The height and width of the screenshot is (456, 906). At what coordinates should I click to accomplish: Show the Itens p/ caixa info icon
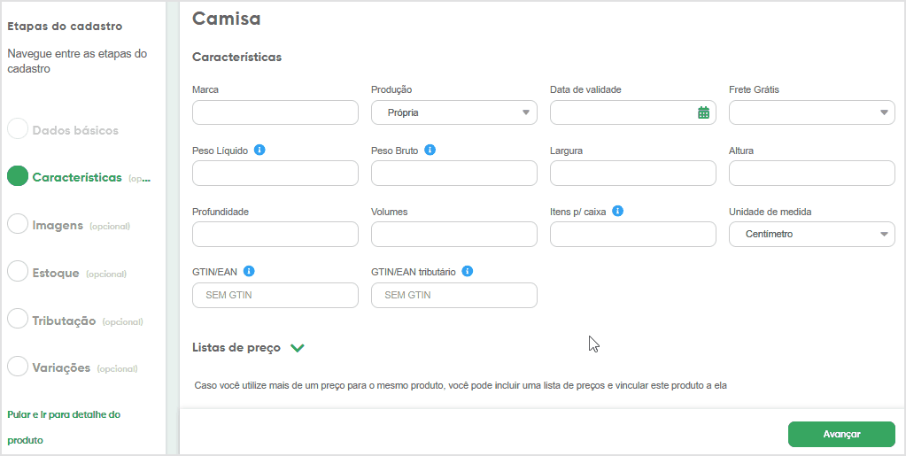coord(617,211)
